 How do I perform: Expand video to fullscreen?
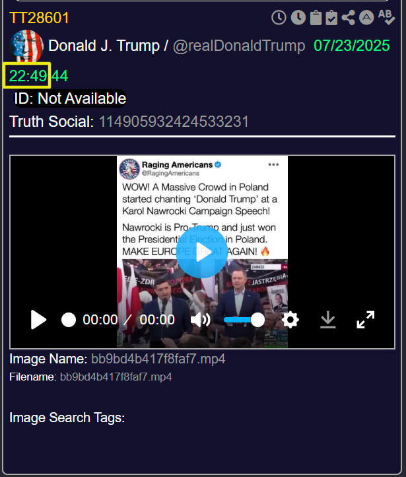366,320
